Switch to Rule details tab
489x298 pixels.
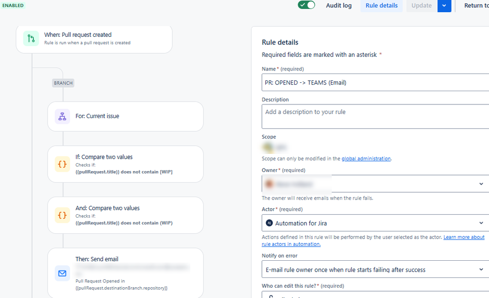(x=381, y=5)
